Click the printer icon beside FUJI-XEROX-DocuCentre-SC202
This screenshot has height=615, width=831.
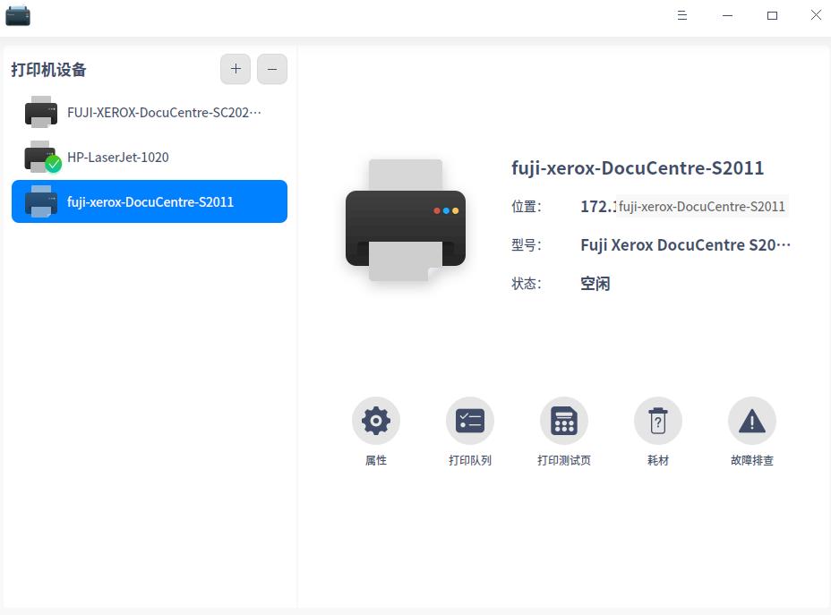click(x=41, y=112)
